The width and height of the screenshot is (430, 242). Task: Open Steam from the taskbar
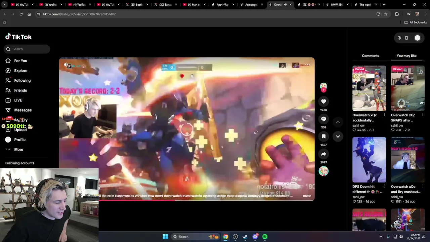tap(245, 237)
